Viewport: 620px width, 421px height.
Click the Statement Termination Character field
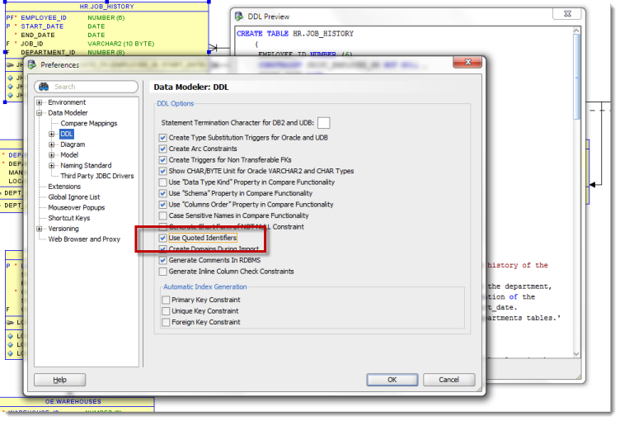pos(323,123)
